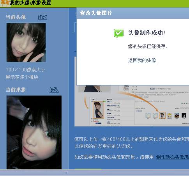189x176 pixels.
Task: Click the 我的头像/形象设置 page title
Action: tap(30, 3)
